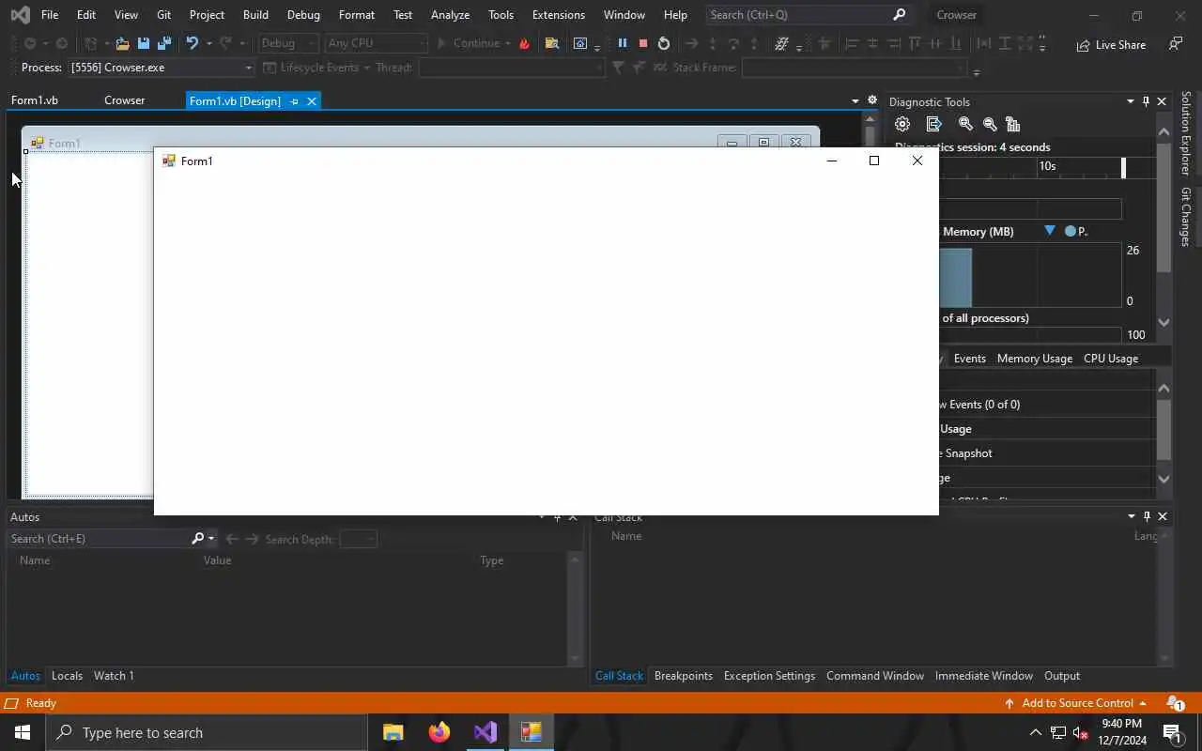Open the Immediate Window tab

(x=984, y=676)
